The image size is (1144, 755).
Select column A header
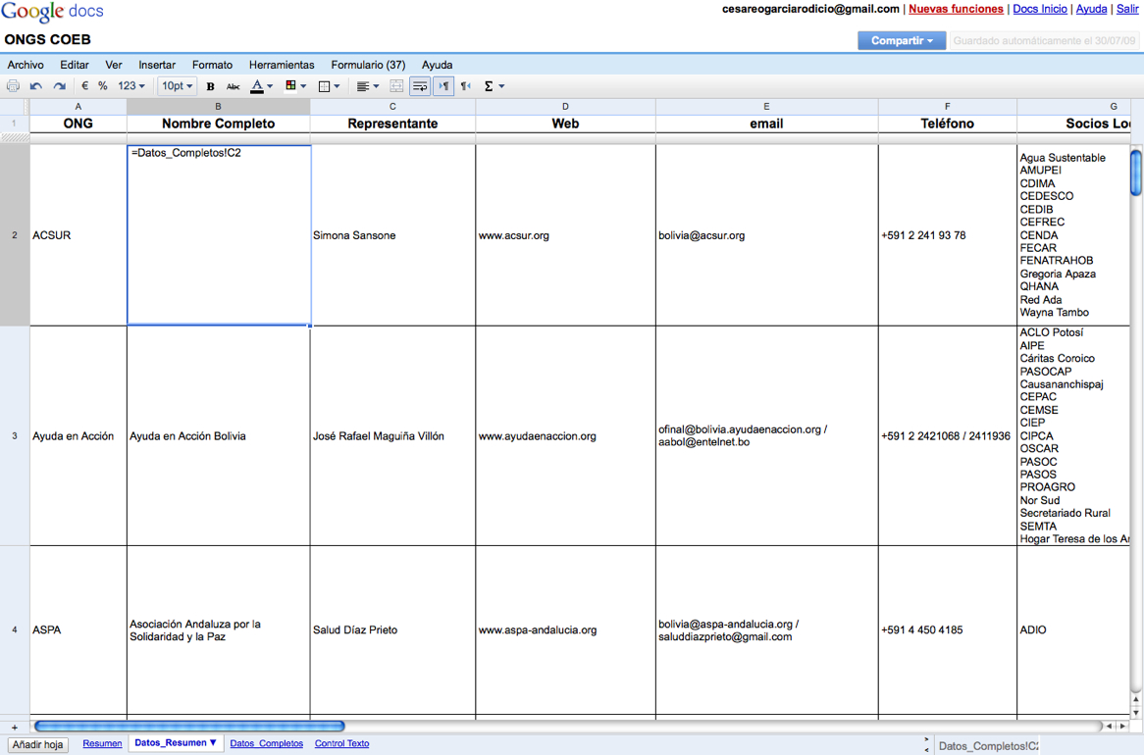pos(78,107)
